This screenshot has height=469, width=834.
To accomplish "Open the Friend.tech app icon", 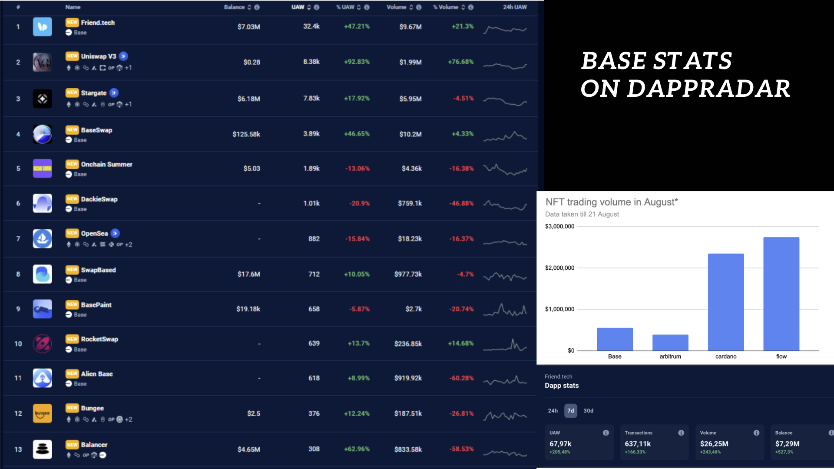I will point(42,26).
